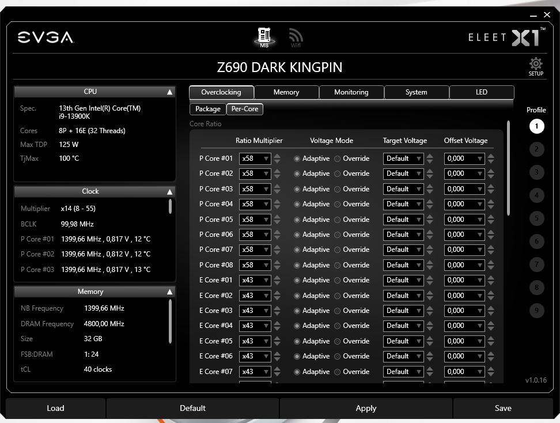Open the ratio multiplier dropdown for P Core #01
Viewport: 560px width, 423px height.
tap(255, 158)
